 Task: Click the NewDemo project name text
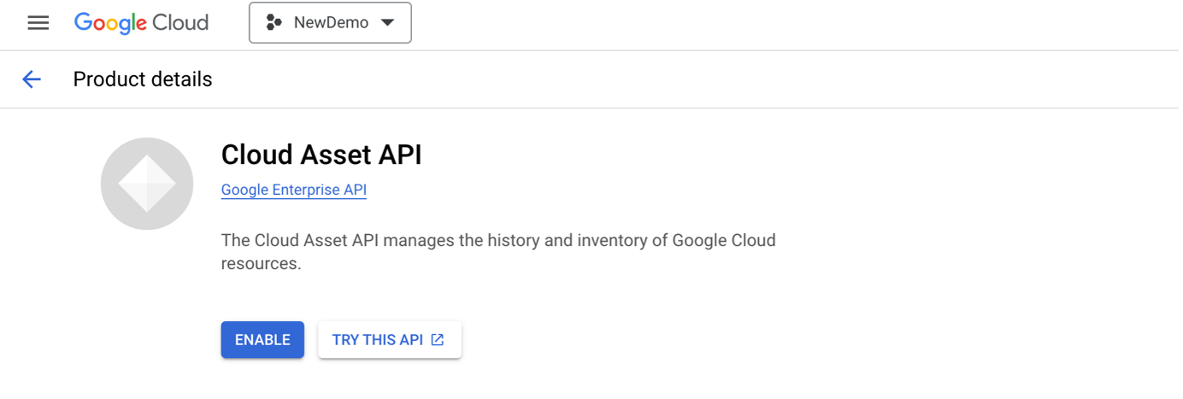pos(331,23)
